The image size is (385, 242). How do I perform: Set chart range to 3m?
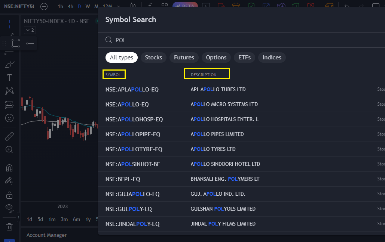[x=64, y=219]
